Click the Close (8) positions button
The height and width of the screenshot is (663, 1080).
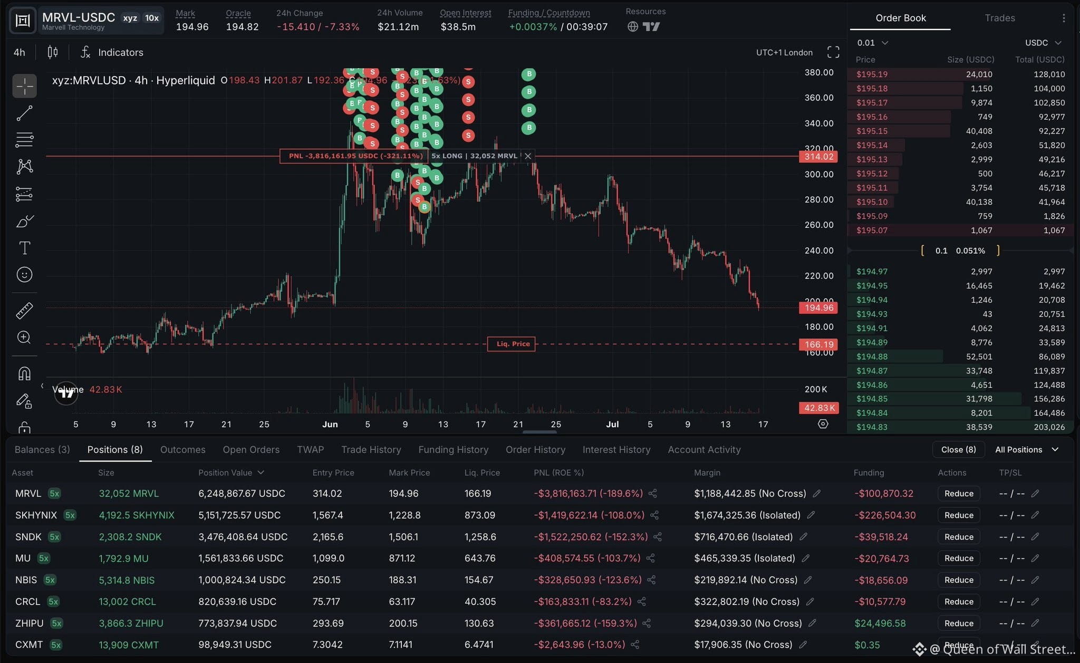(x=959, y=449)
